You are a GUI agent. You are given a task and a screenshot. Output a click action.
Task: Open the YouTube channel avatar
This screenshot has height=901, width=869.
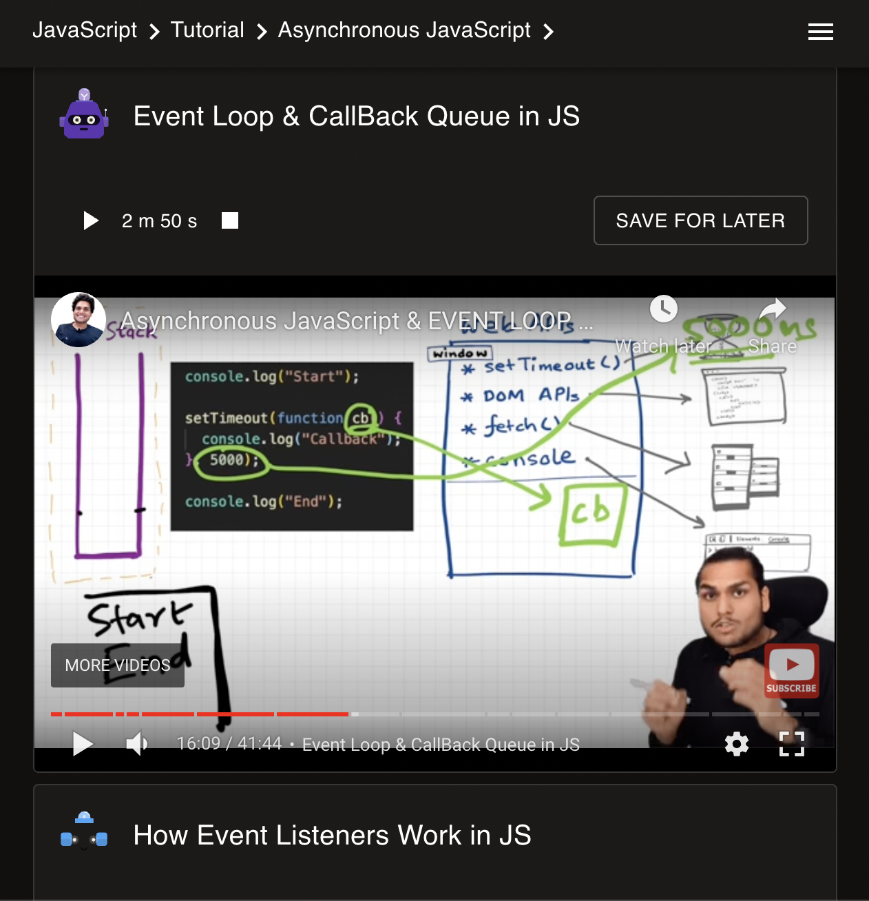tap(78, 320)
